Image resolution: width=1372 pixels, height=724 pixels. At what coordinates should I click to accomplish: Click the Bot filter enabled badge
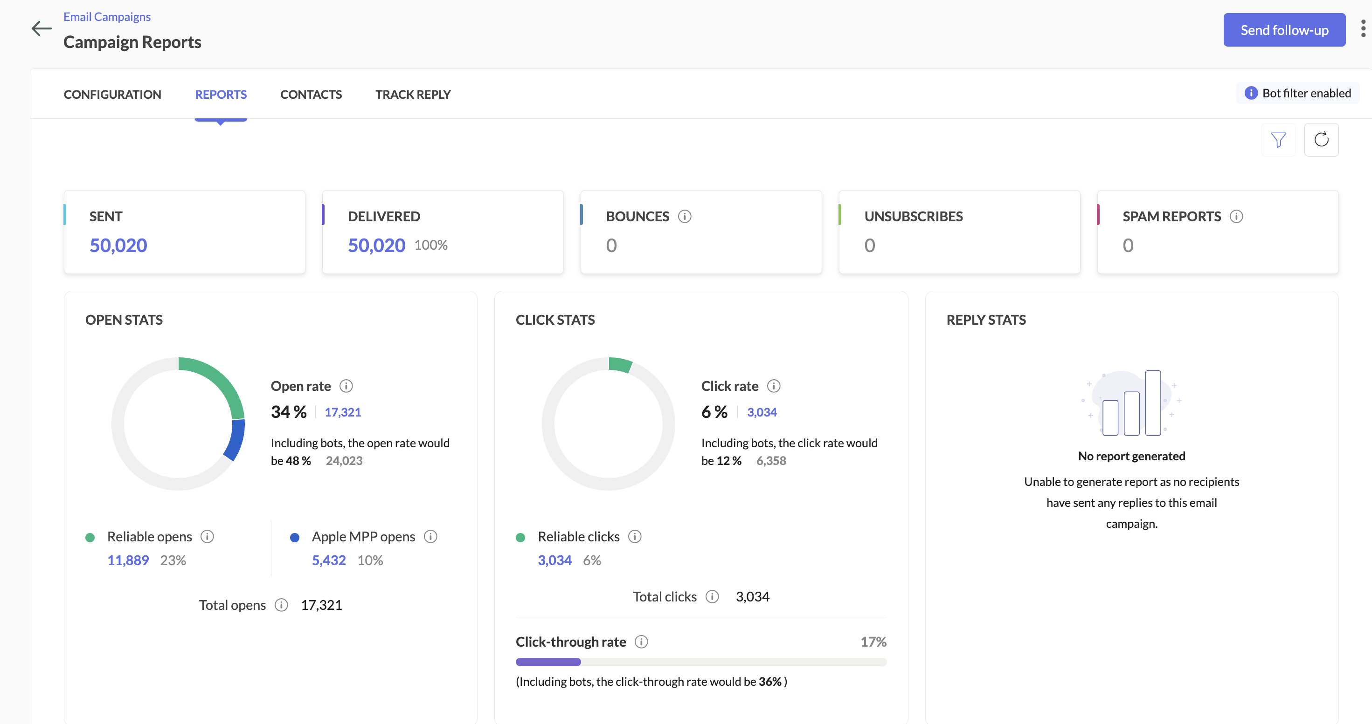point(1297,94)
